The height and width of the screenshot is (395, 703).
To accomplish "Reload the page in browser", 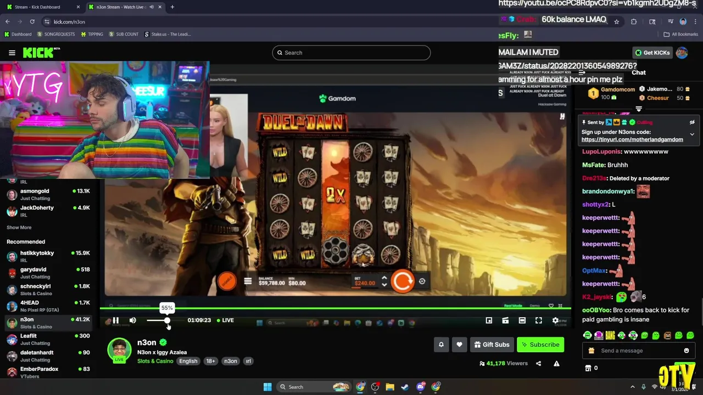I will tap(32, 21).
